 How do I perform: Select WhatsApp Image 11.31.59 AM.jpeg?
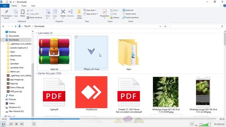coord(166,95)
